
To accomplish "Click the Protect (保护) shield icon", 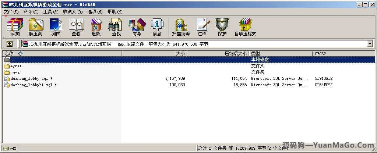I will (x=222, y=26).
